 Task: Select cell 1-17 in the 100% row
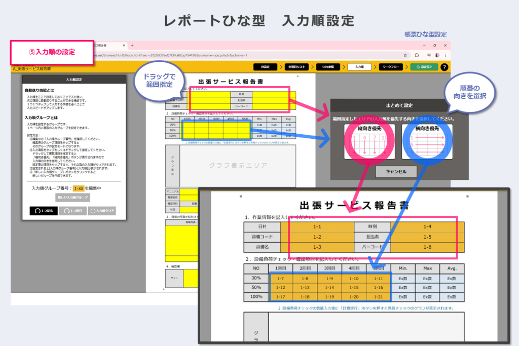click(281, 297)
